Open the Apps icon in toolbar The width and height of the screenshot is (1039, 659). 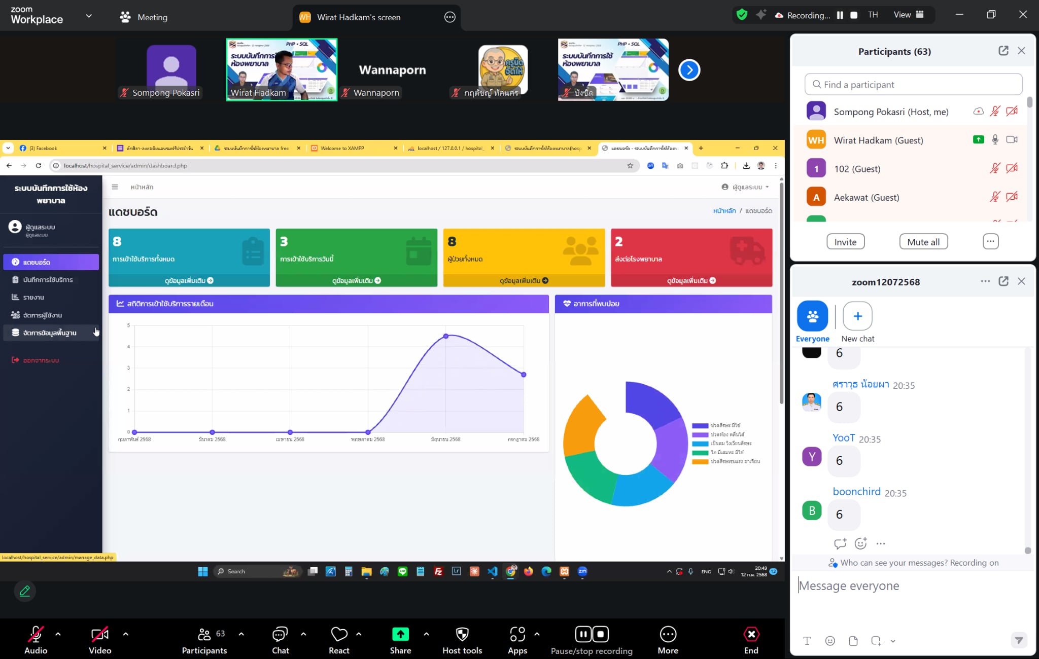click(x=517, y=634)
